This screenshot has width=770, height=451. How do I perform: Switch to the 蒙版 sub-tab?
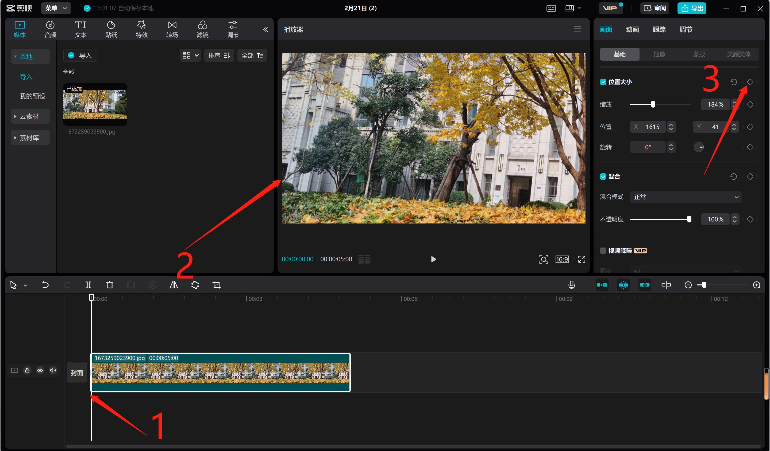click(699, 54)
